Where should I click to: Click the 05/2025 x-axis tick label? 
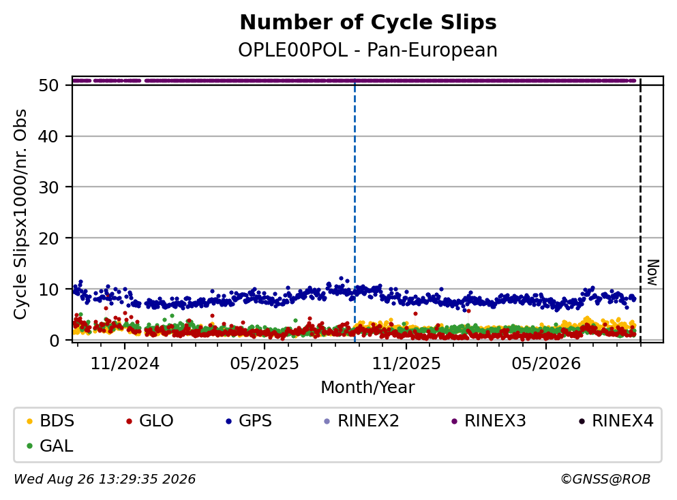point(265,364)
